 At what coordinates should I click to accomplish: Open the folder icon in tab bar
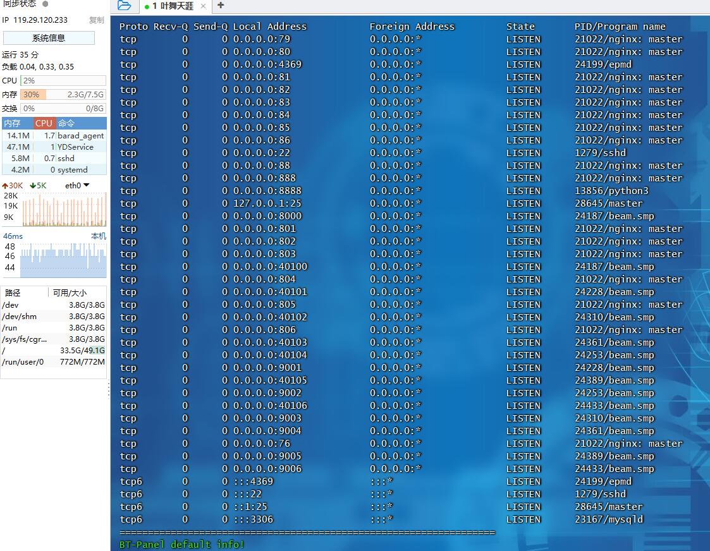point(124,6)
